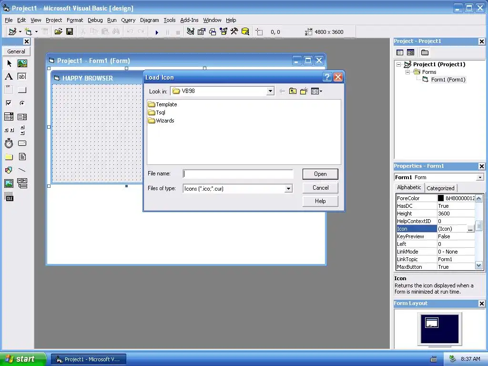Click the Help button in dialog
This screenshot has height=366, width=488.
320,201
